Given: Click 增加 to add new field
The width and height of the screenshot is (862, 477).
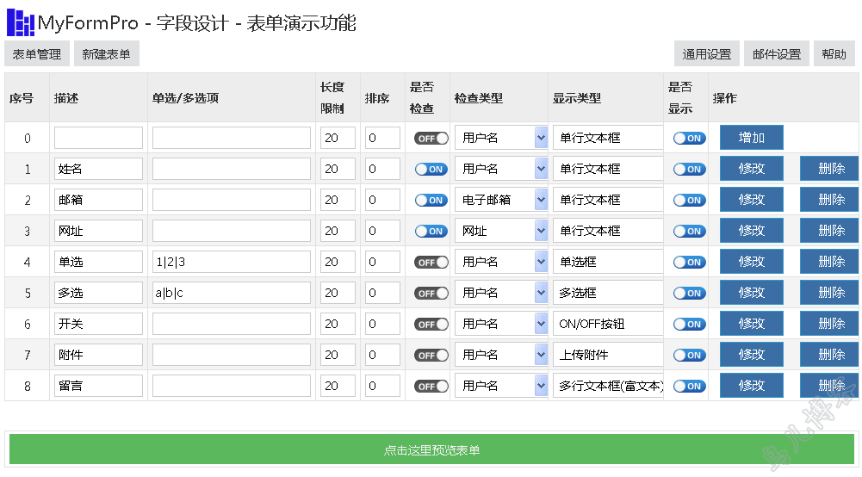Looking at the screenshot, I should click(x=752, y=138).
